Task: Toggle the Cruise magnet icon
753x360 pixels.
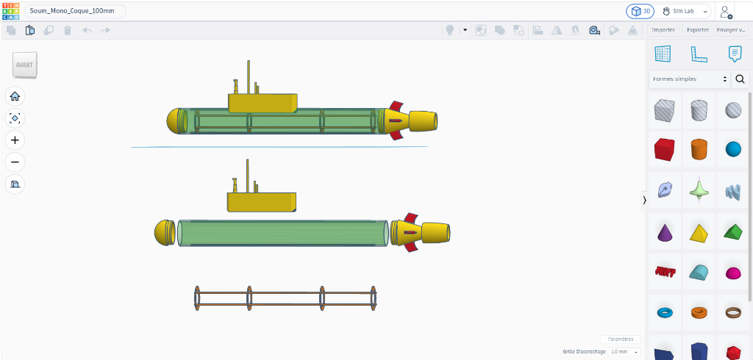Action: (x=575, y=30)
